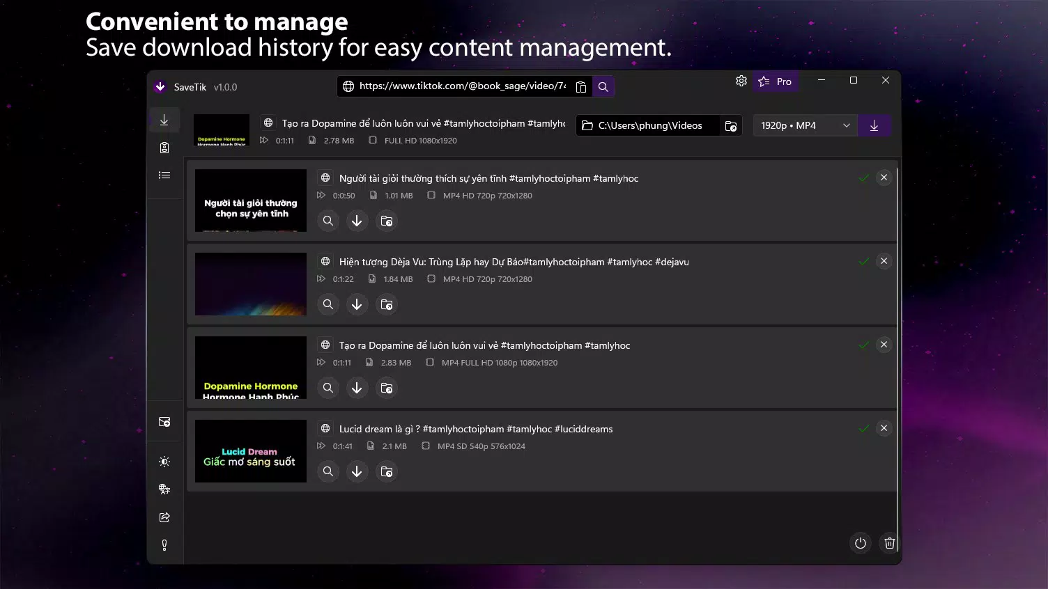Re-download the Hiện tượng Déjà Vu video
This screenshot has width=1048, height=589.
point(357,304)
